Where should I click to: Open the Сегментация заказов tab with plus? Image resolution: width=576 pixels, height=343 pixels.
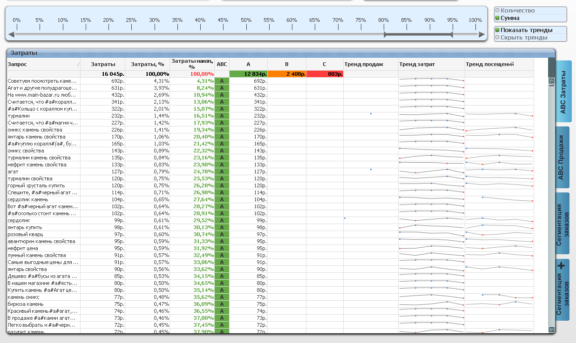click(562, 290)
